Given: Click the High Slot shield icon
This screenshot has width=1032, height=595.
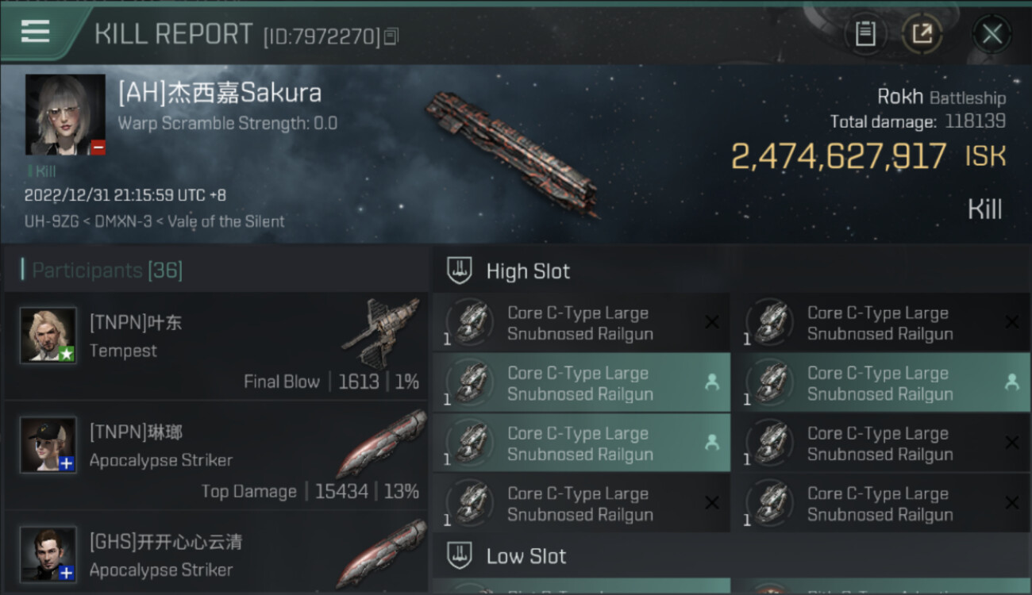Looking at the screenshot, I should point(460,271).
